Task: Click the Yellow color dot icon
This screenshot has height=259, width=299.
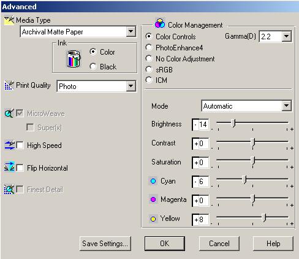Action: (x=153, y=219)
